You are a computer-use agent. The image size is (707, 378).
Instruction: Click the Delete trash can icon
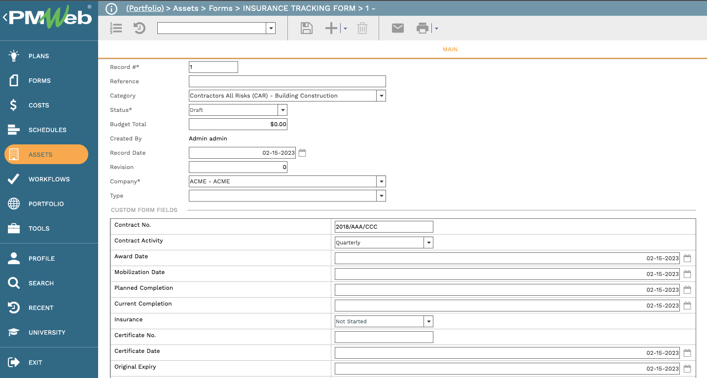(x=362, y=28)
